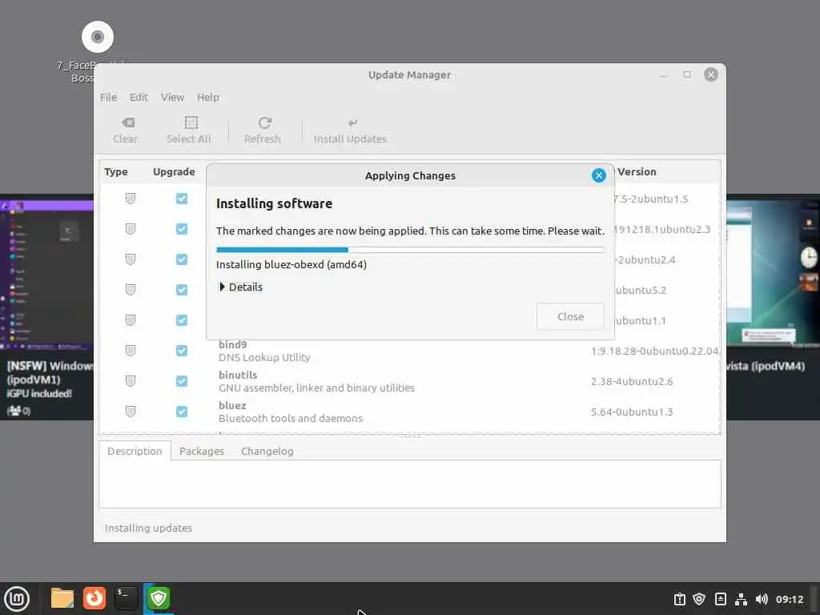Click the Close button in Applying Changes
This screenshot has height=615, width=820.
570,316
